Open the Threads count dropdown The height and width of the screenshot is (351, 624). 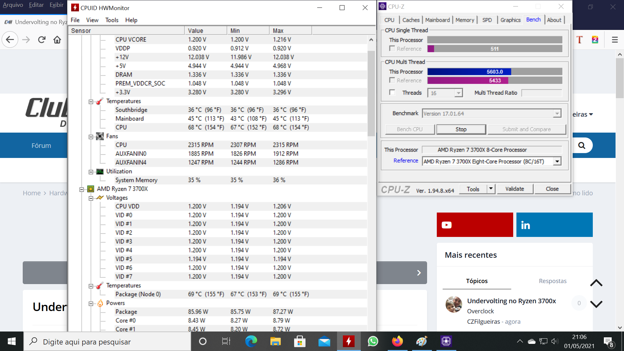click(458, 93)
